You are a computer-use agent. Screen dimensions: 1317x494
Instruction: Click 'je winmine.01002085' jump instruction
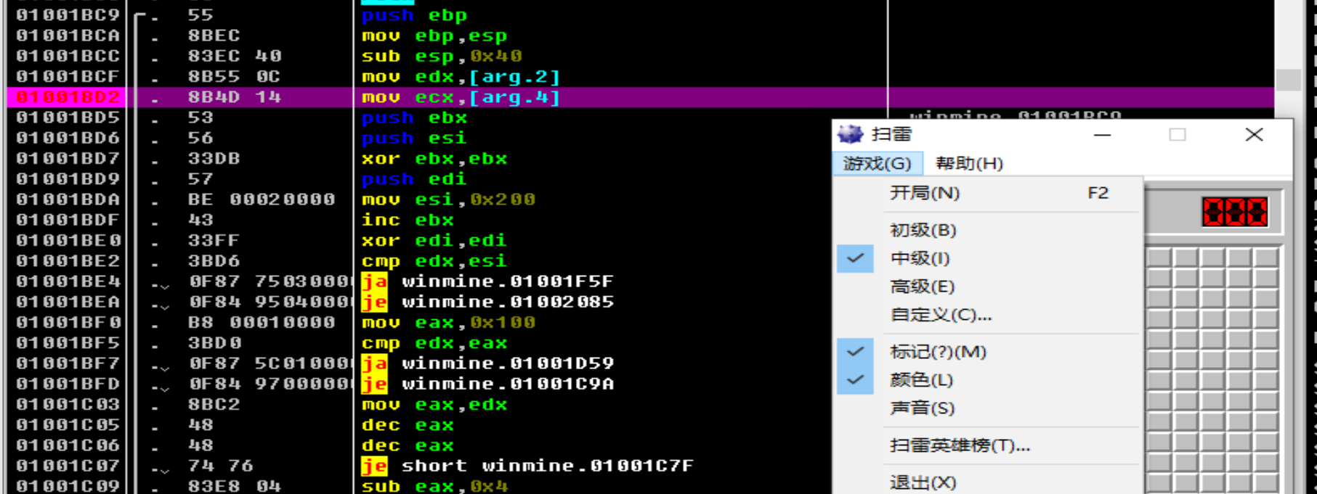(487, 302)
